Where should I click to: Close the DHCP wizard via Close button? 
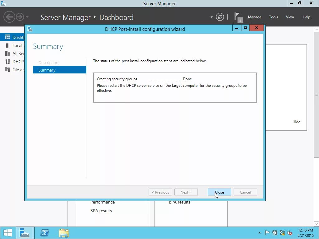pos(219,192)
